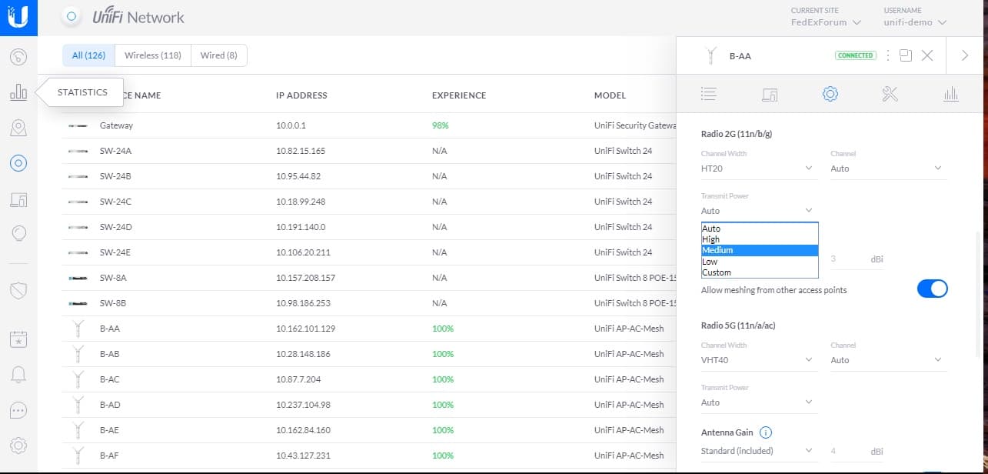The width and height of the screenshot is (988, 474).
Task: Open the Map view icon
Action: click(18, 128)
